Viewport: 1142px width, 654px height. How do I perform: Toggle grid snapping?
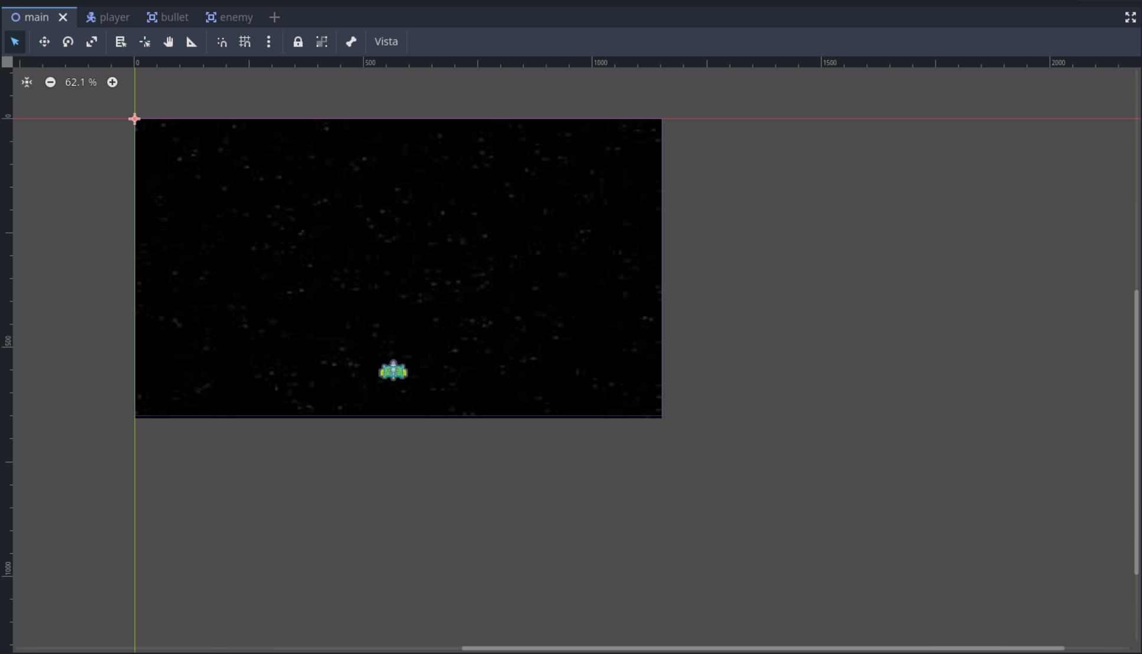coord(245,42)
